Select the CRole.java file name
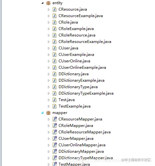 pos(68,22)
